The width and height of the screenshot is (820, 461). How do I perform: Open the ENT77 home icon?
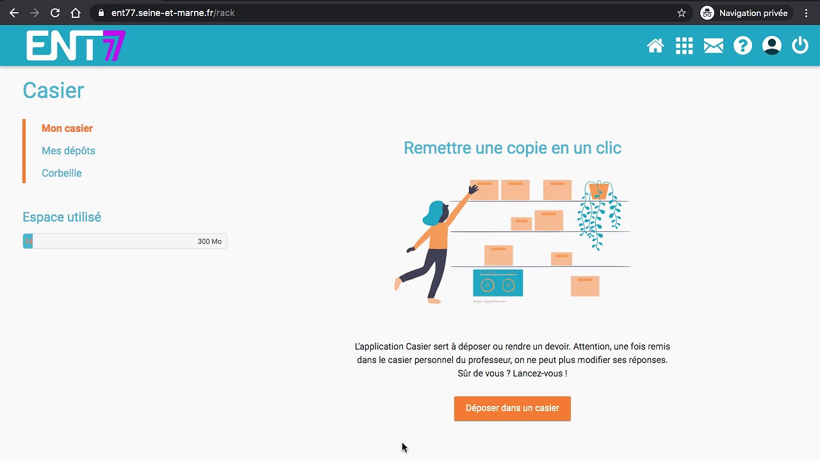pos(655,46)
